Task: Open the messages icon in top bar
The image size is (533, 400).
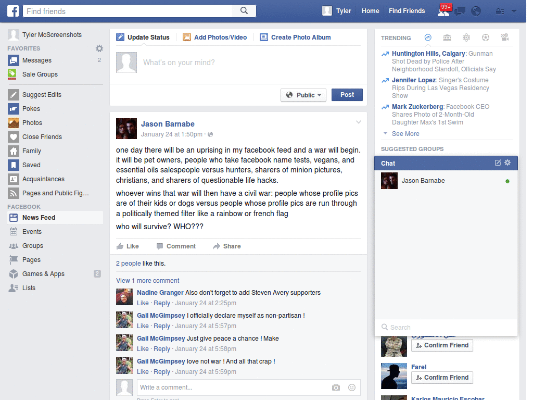Action: [460, 11]
